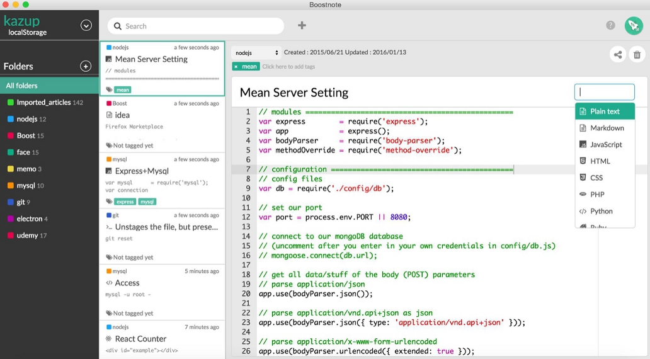Click the Plain text document icon

click(x=583, y=111)
